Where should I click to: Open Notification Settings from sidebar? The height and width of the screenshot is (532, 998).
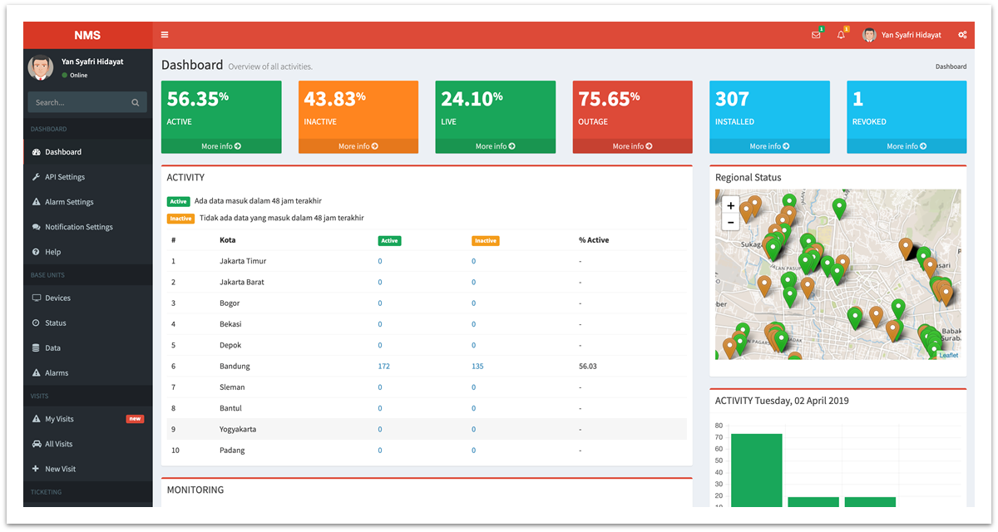click(x=78, y=227)
